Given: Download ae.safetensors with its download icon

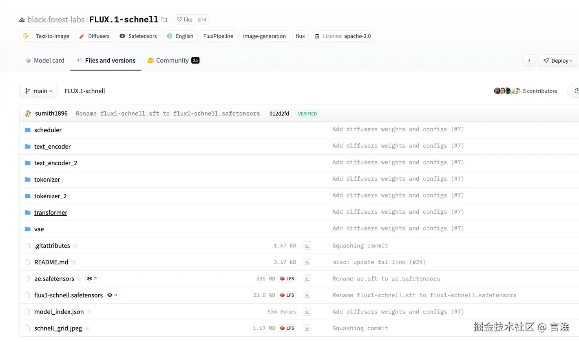Looking at the screenshot, I should click(307, 278).
